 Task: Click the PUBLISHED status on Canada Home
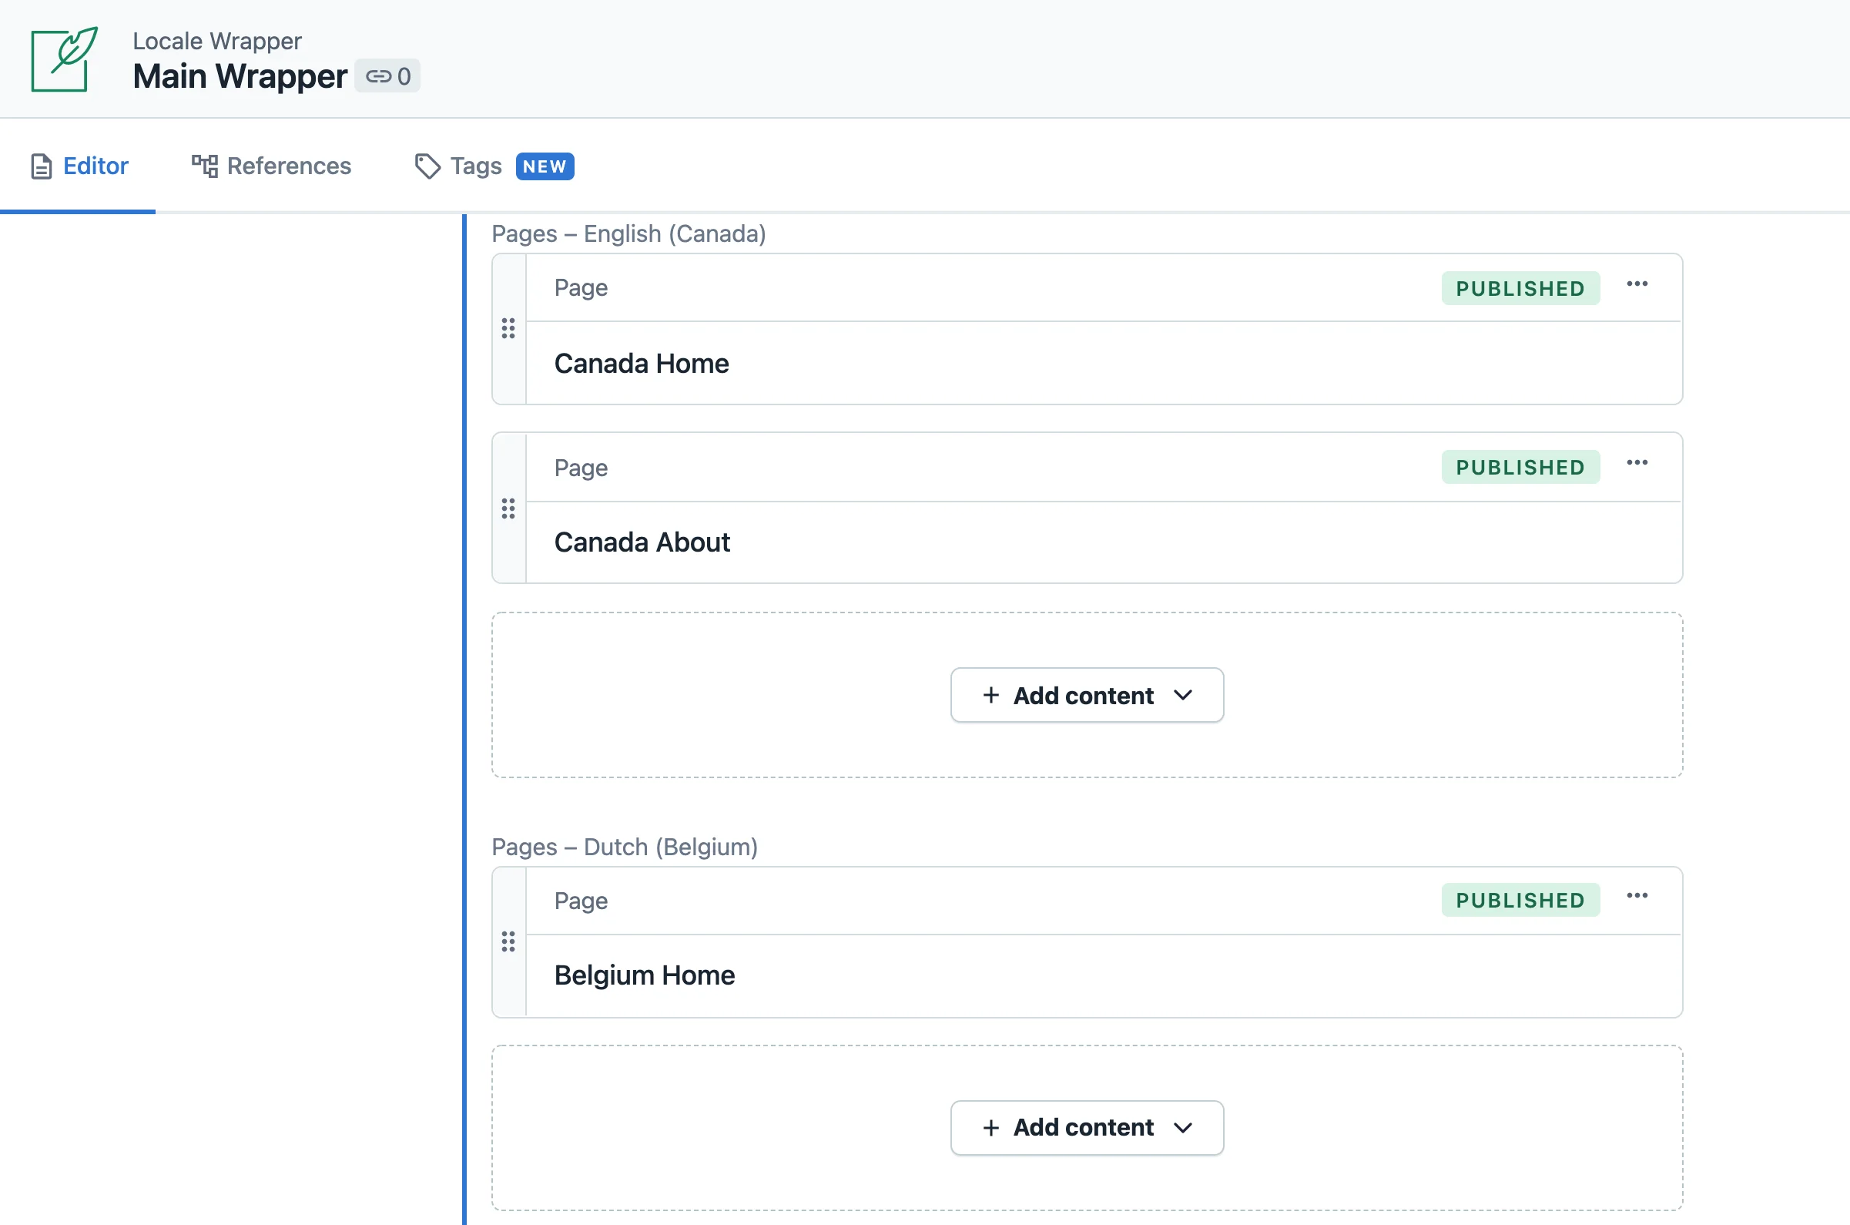(x=1520, y=288)
